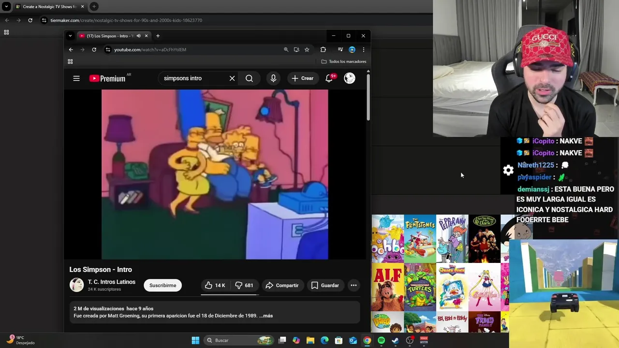
Task: Install app icon in address bar
Action: tap(296, 49)
